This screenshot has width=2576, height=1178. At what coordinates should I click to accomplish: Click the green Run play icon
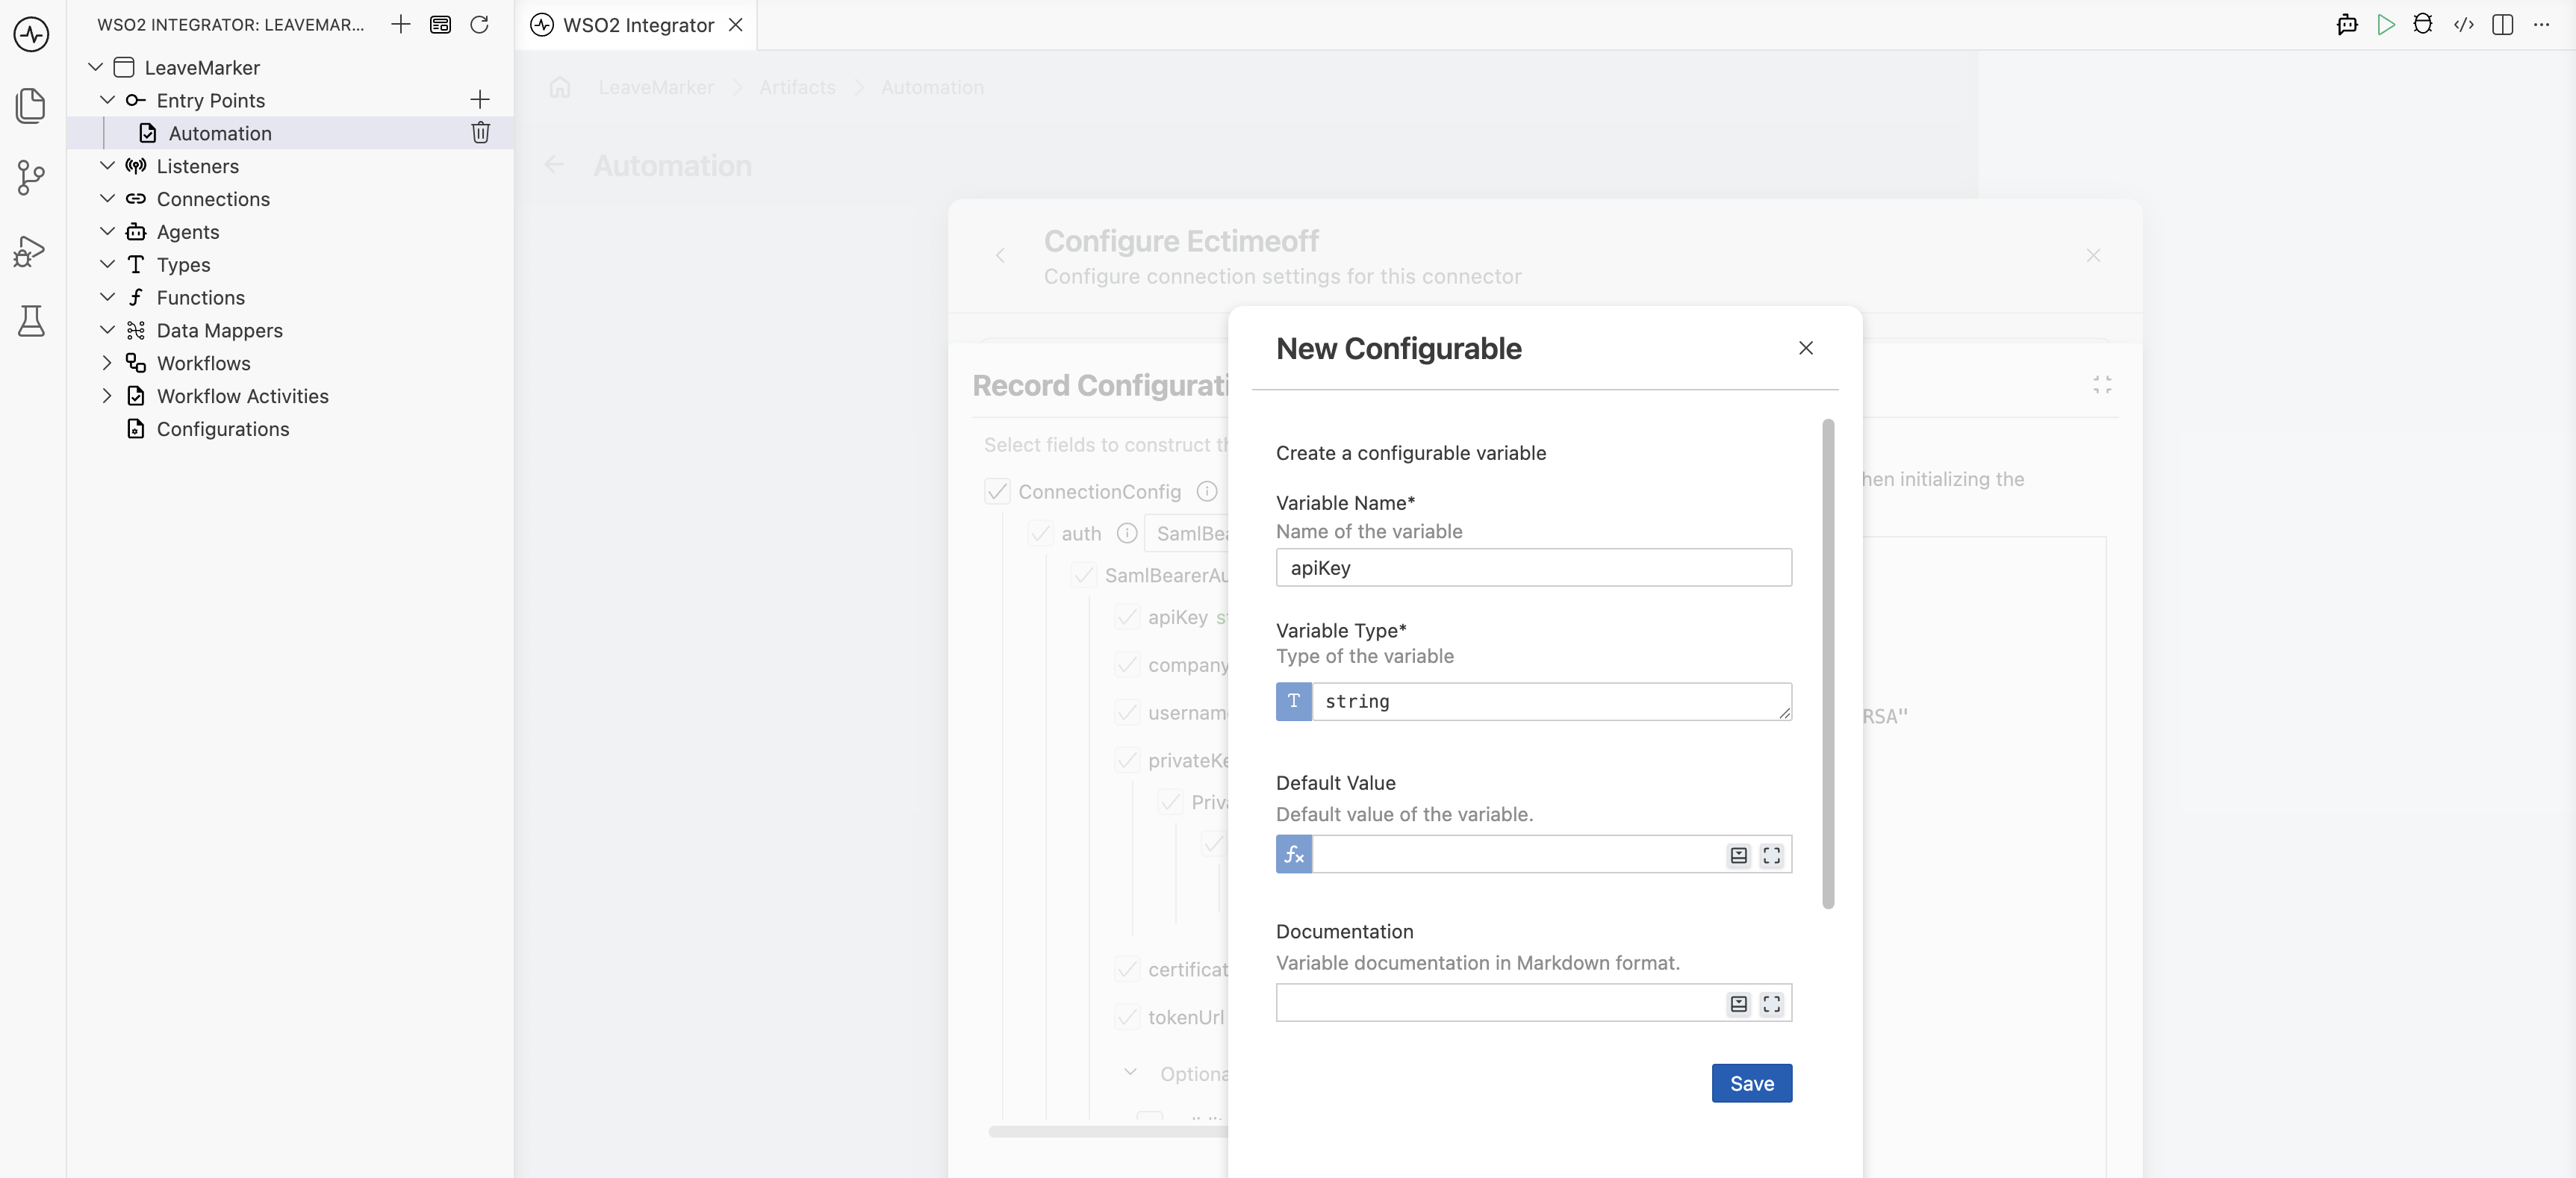(2386, 24)
